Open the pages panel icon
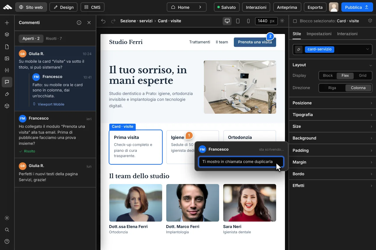Viewport: 376px width, 250px height. (7, 47)
